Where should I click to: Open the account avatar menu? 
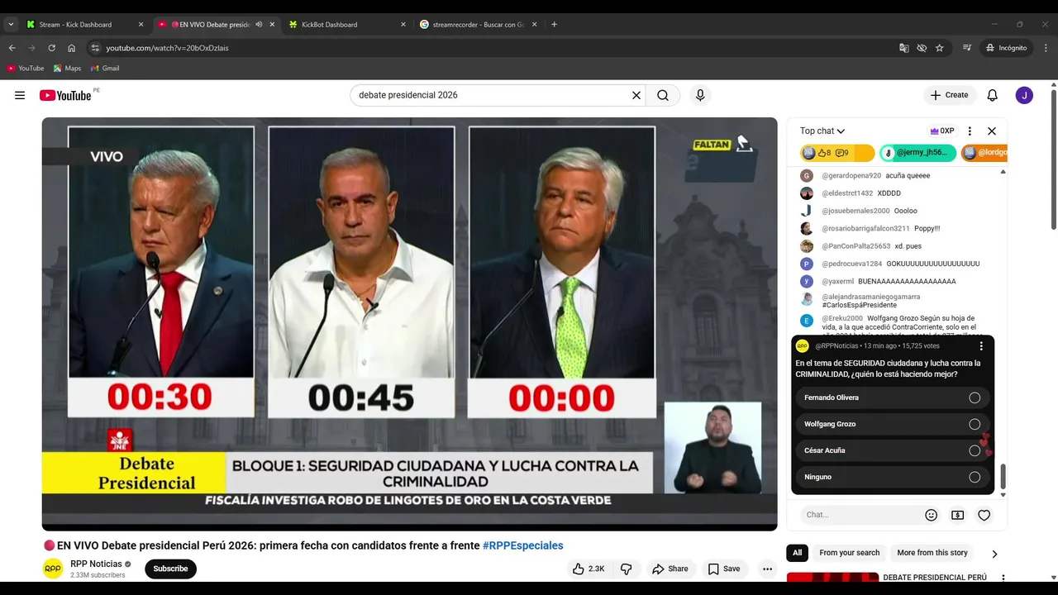click(x=1024, y=95)
